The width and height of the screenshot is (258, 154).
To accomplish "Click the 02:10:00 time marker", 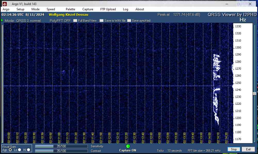I will (9, 138).
